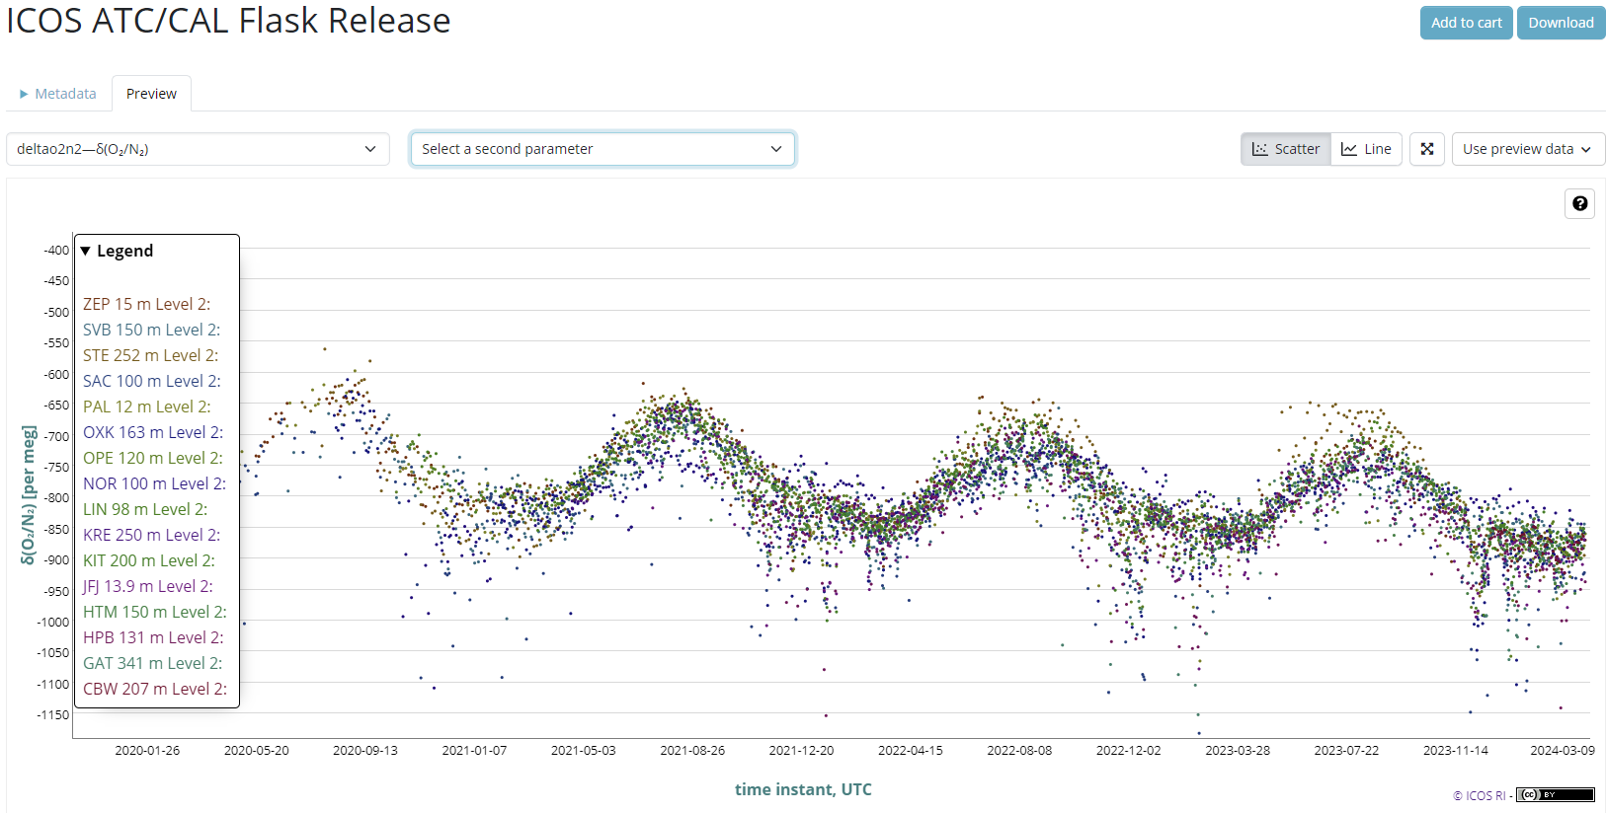The height and width of the screenshot is (813, 1606).
Task: Click the Creative Commons BY license badge
Action: (1555, 795)
